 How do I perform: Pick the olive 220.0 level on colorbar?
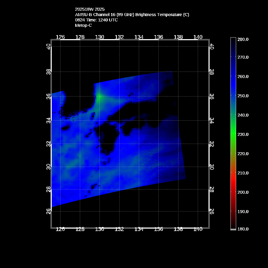coord(233,154)
